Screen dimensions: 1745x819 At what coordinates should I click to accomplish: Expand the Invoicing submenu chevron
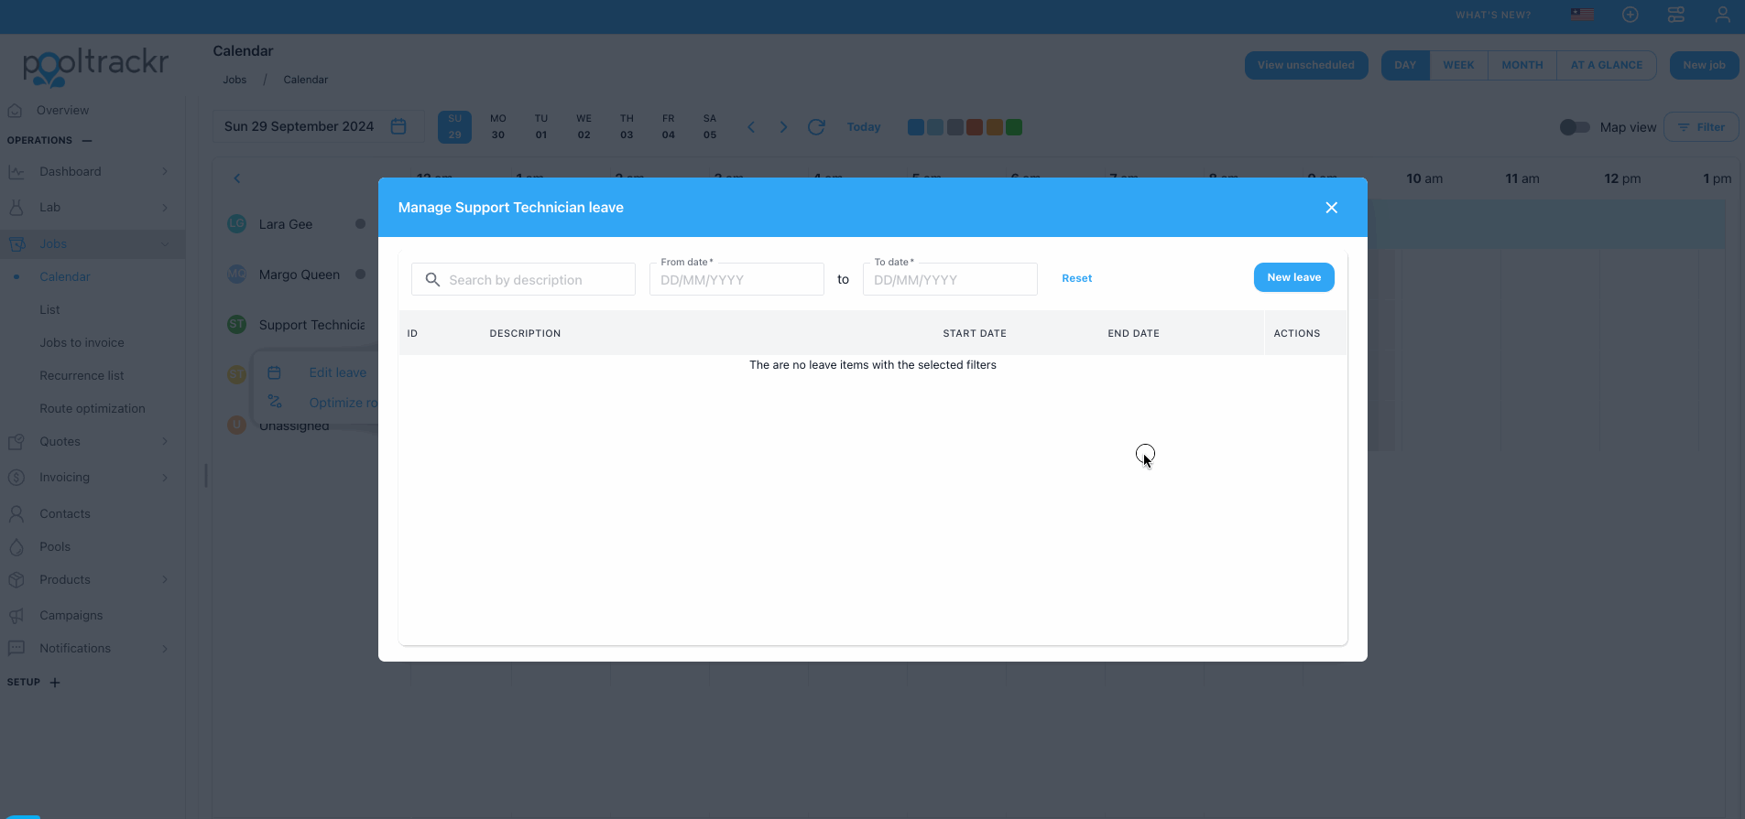tap(165, 477)
